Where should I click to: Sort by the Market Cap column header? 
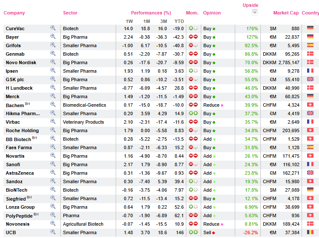coord(286,13)
